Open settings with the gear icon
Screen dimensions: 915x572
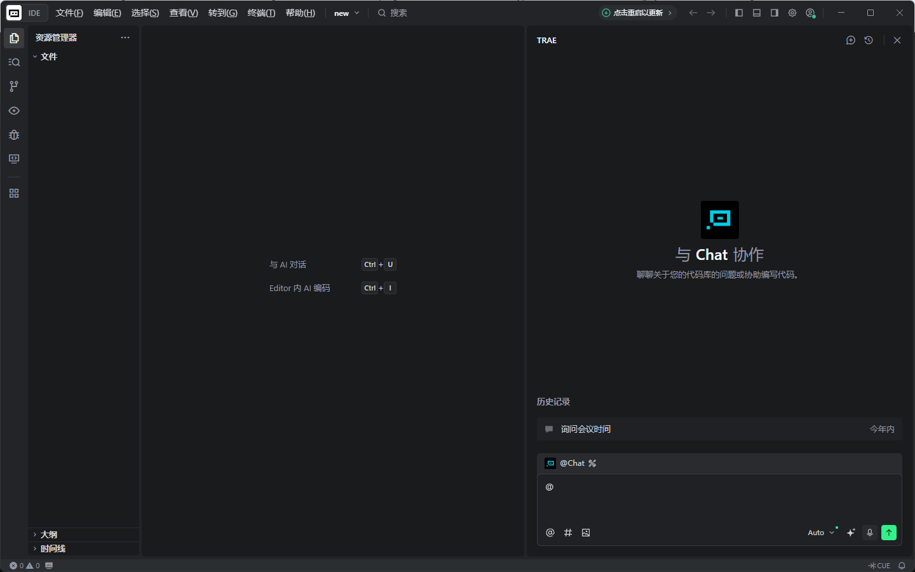(x=792, y=13)
